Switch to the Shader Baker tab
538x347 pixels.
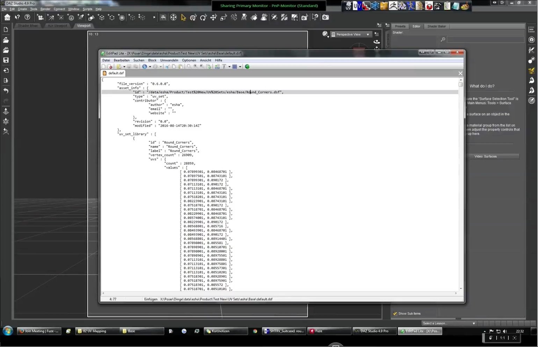pos(437,26)
